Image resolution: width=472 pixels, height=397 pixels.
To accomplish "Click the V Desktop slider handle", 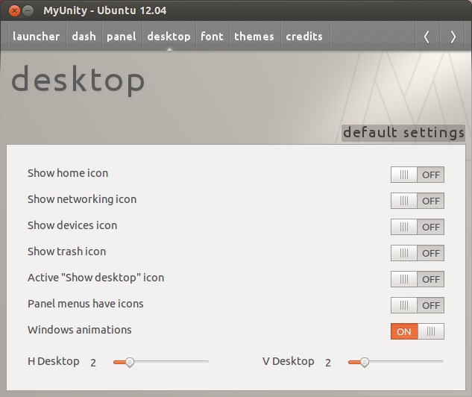I will click(x=365, y=362).
